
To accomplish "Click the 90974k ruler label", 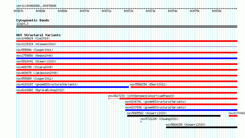I will (x=173, y=11).
